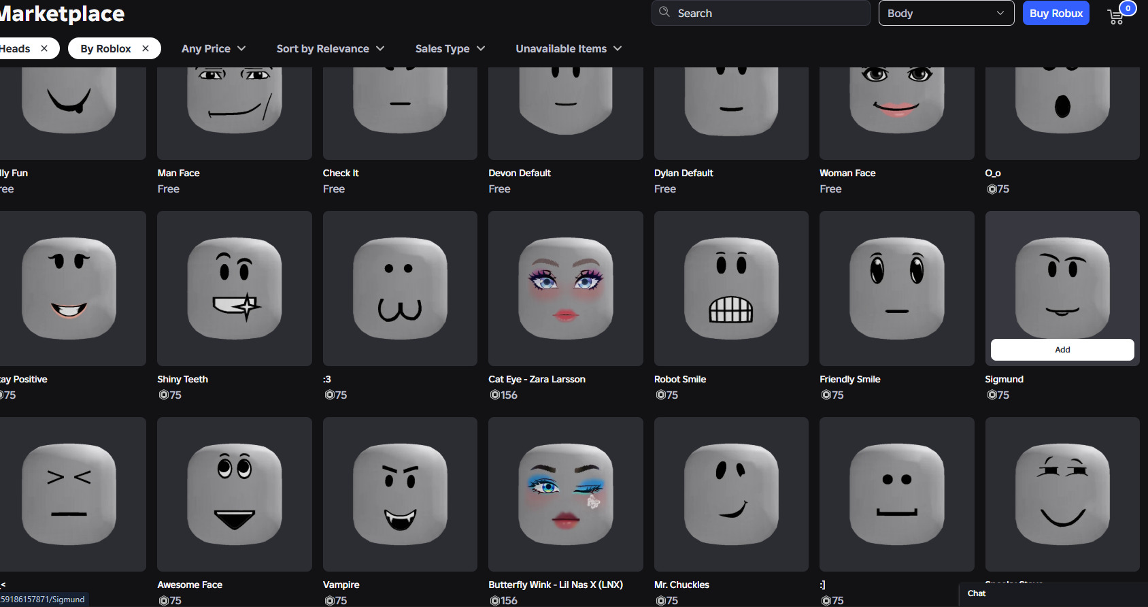Remove the Heads filter chip
The height and width of the screenshot is (607, 1148).
[x=44, y=48]
